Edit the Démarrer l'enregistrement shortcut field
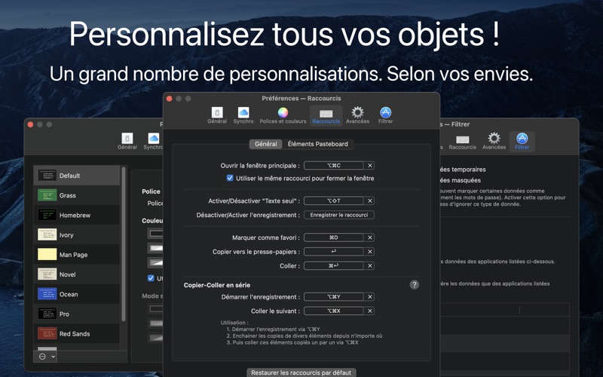 click(x=334, y=297)
